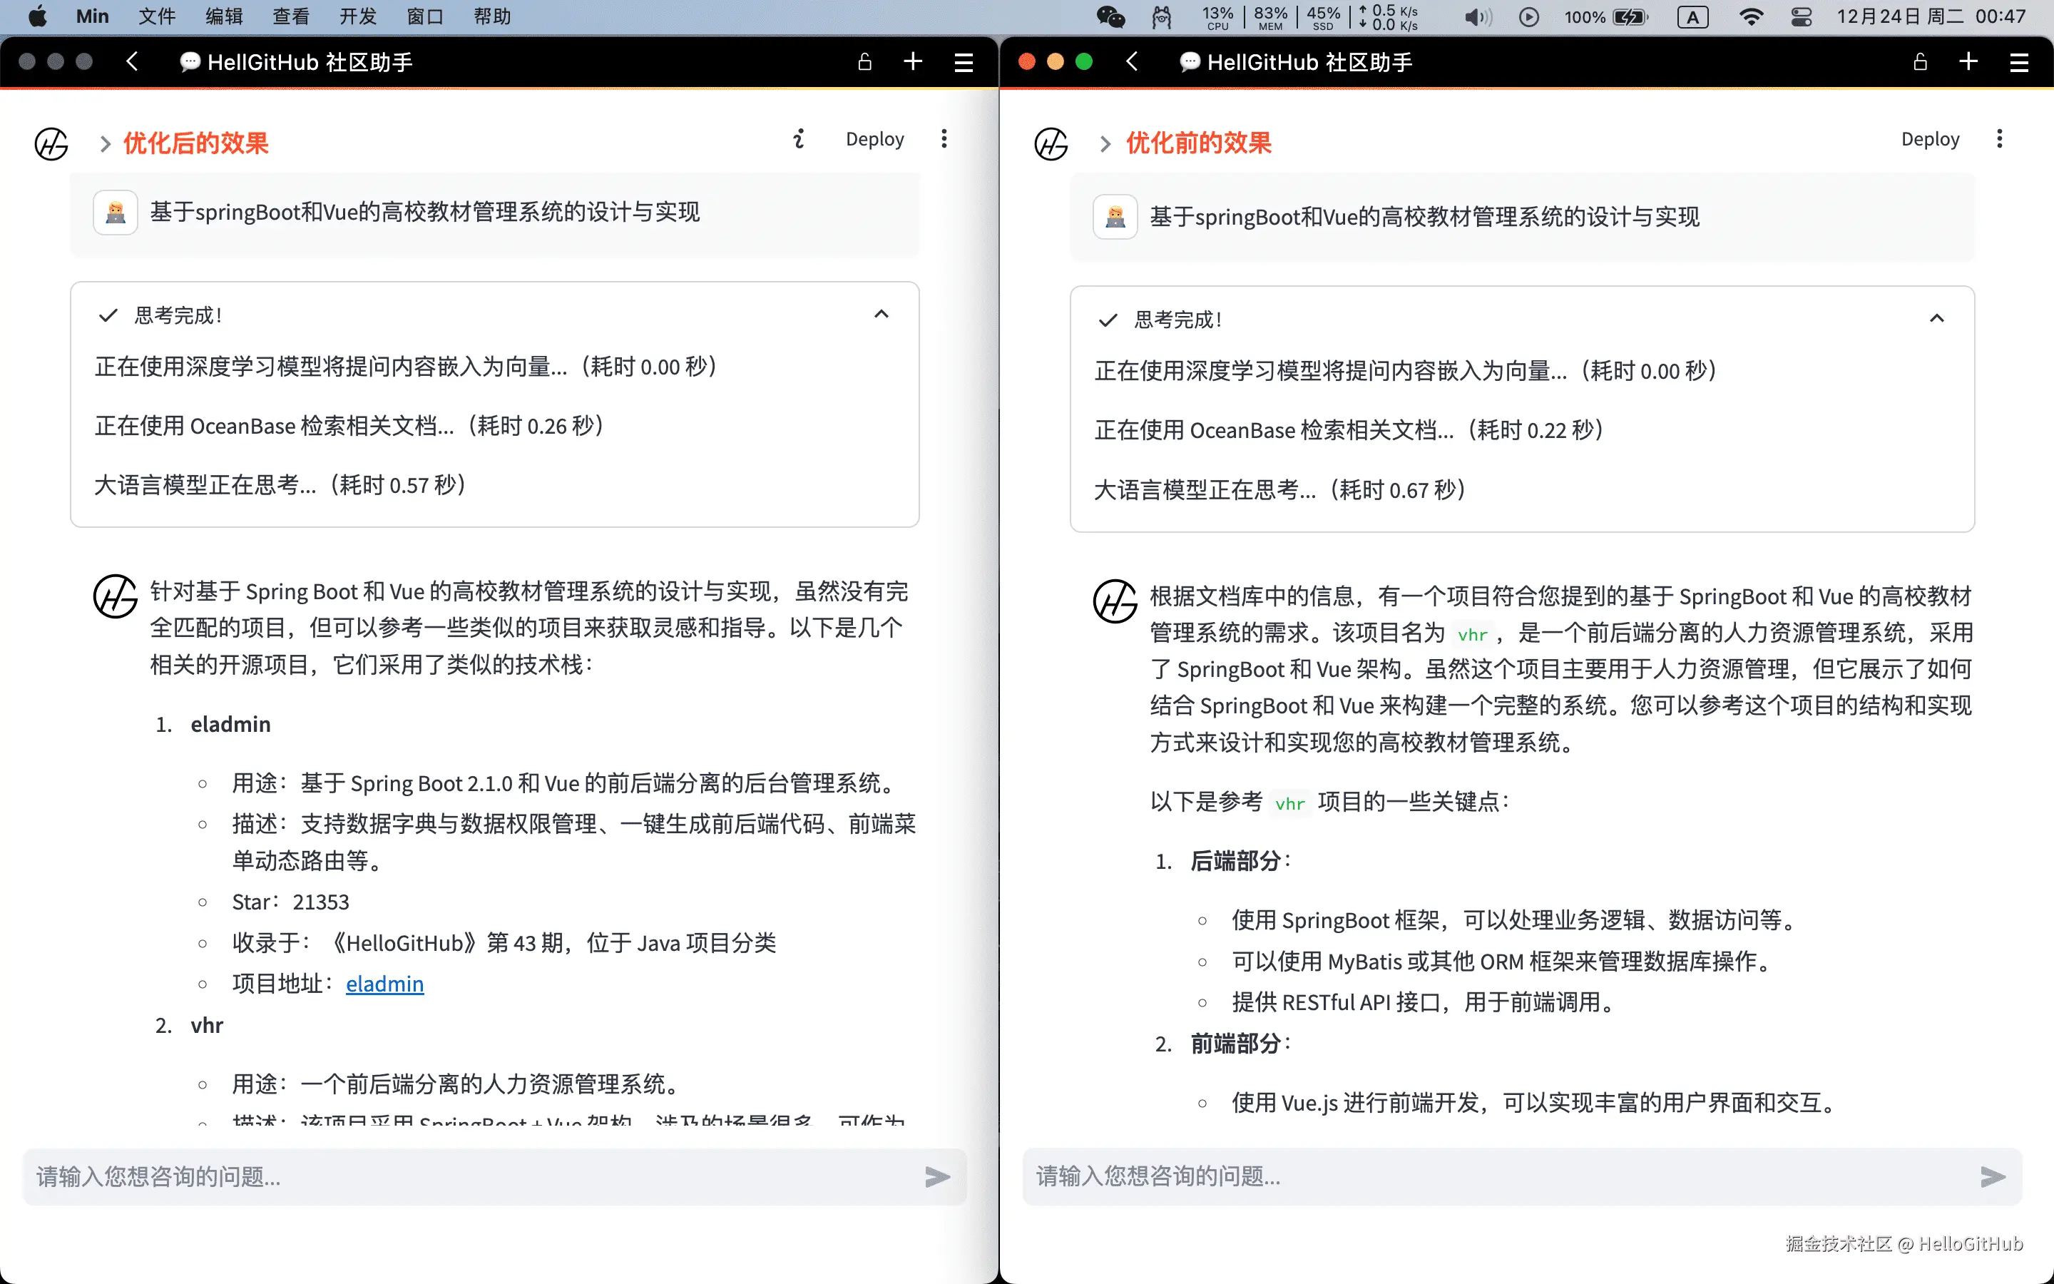Open the hamburger menu in the left window

964,62
